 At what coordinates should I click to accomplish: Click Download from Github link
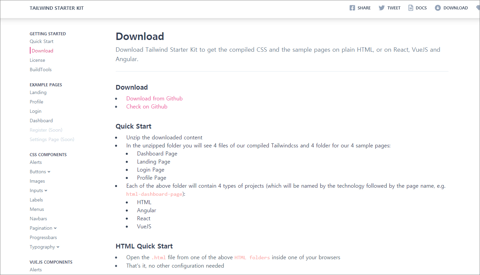154,98
